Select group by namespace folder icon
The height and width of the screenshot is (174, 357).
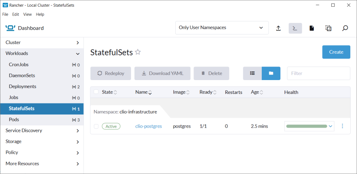pos(271,73)
